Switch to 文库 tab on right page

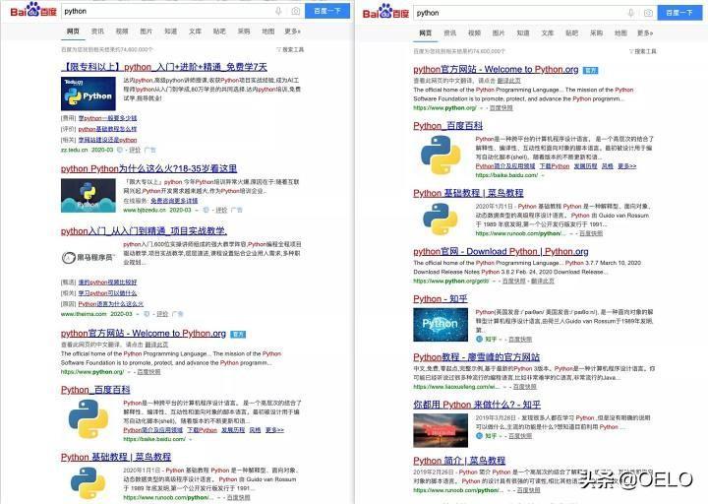click(548, 33)
